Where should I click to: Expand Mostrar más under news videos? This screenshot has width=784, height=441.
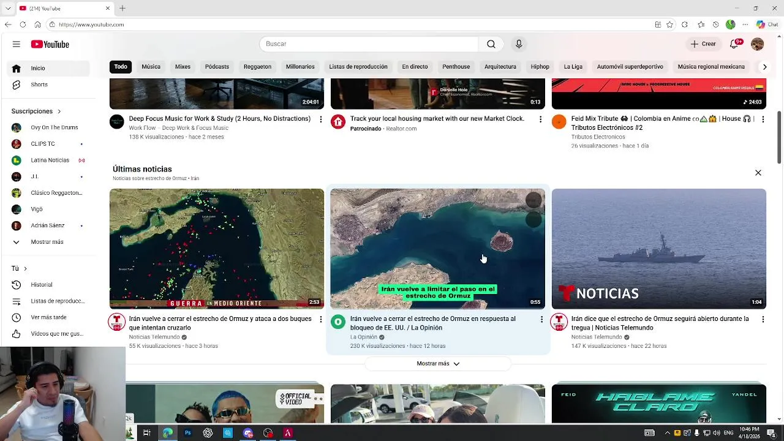pyautogui.click(x=438, y=364)
